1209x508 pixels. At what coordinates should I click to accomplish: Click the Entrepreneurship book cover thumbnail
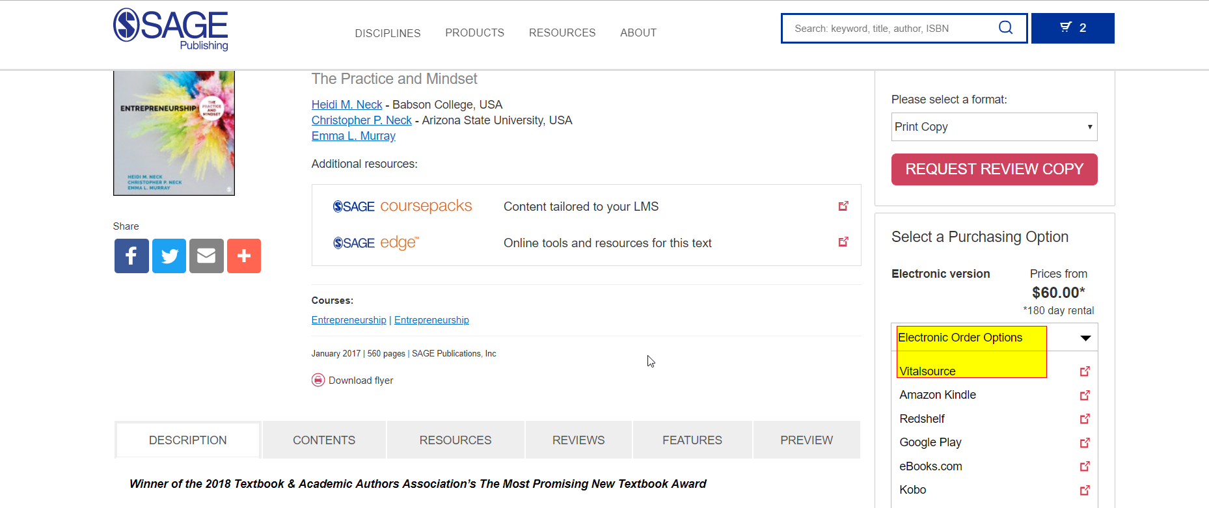[174, 133]
